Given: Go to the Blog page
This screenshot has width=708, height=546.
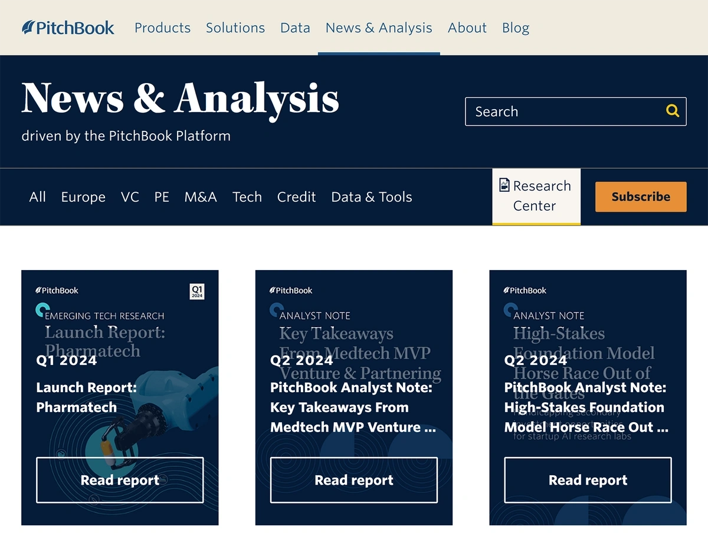Looking at the screenshot, I should [x=516, y=28].
